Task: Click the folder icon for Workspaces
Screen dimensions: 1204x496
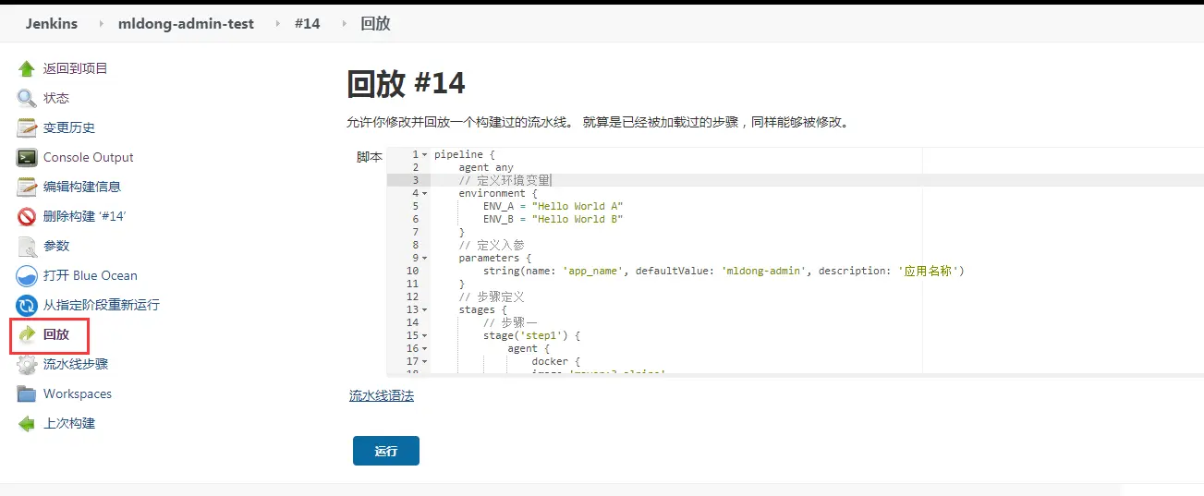Action: [27, 393]
